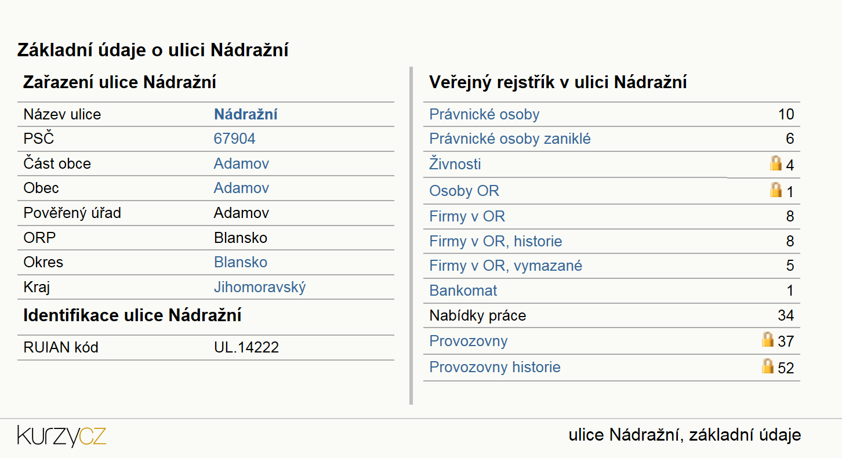Open the Provozovny historie link

tap(495, 367)
